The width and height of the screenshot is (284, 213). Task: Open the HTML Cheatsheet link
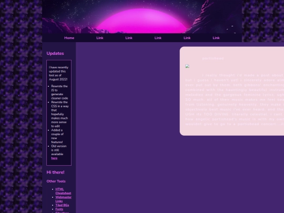click(x=63, y=191)
